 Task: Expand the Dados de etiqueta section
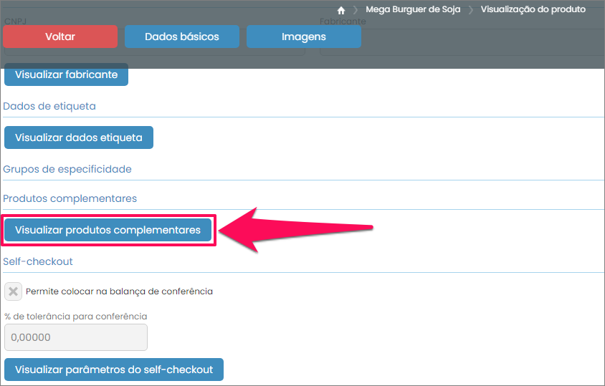tap(49, 106)
